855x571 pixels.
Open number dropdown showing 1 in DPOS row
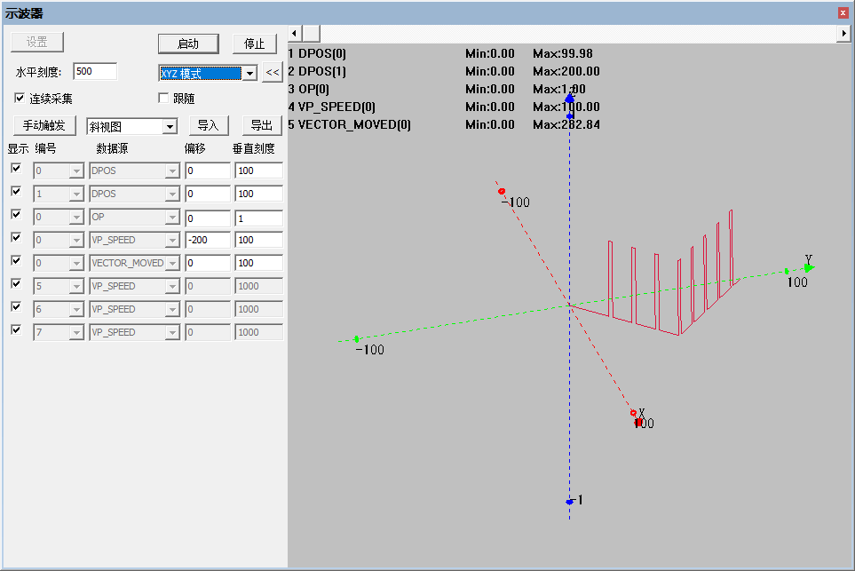click(76, 194)
